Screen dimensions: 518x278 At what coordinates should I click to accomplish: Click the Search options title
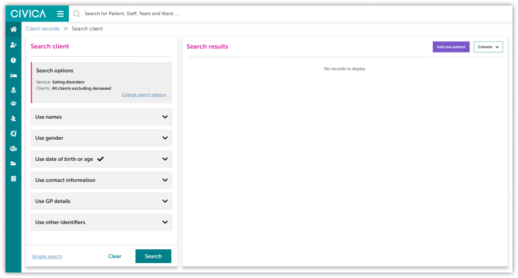[54, 71]
